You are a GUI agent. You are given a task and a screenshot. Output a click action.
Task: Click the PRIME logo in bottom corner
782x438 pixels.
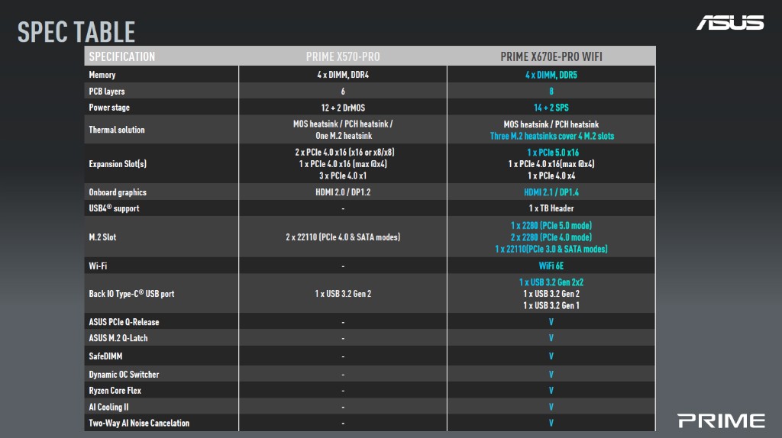click(721, 420)
